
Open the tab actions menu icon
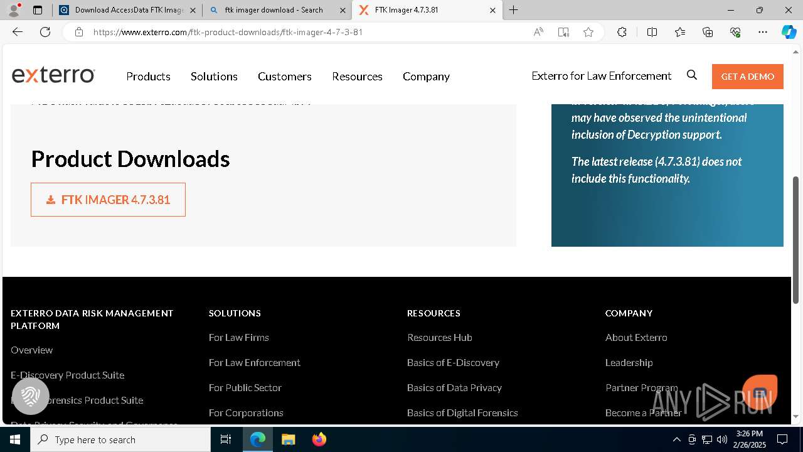(38, 10)
